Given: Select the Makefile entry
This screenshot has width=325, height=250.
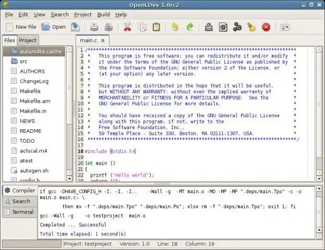Looking at the screenshot, I should [x=34, y=91].
